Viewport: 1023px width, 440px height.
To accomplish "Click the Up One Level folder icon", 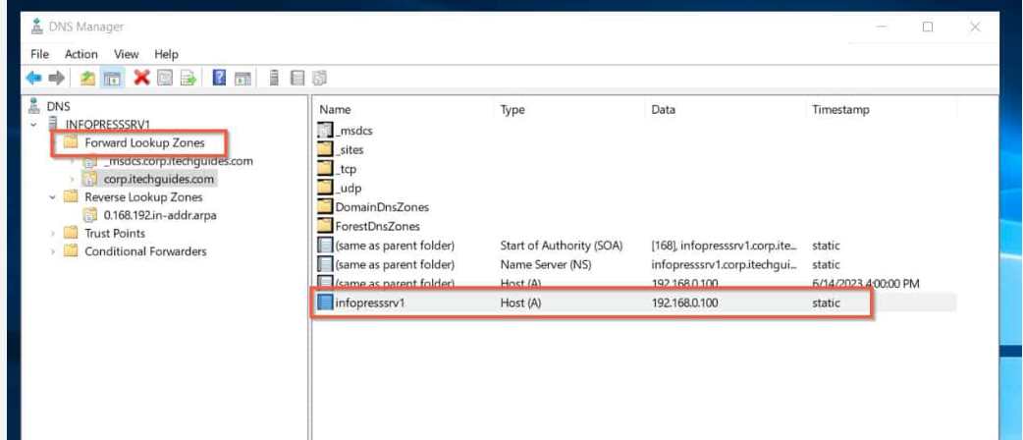I will click(87, 78).
